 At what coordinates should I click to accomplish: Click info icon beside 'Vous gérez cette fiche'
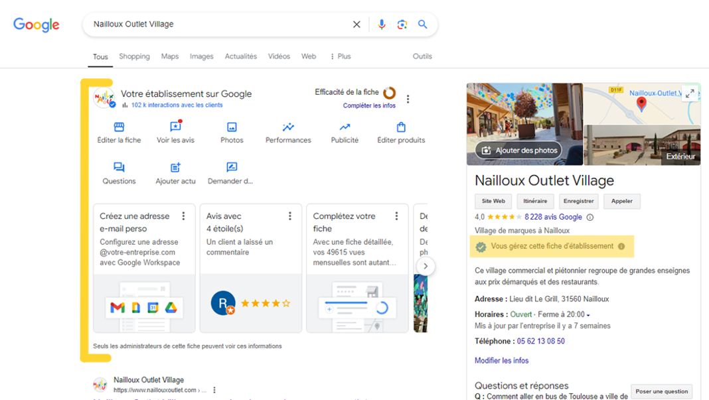(x=621, y=246)
